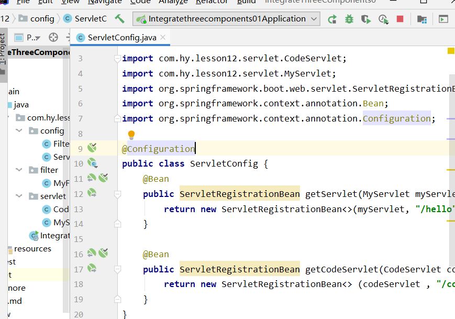Select the Filte class under config
The width and height of the screenshot is (455, 319).
[x=56, y=144]
